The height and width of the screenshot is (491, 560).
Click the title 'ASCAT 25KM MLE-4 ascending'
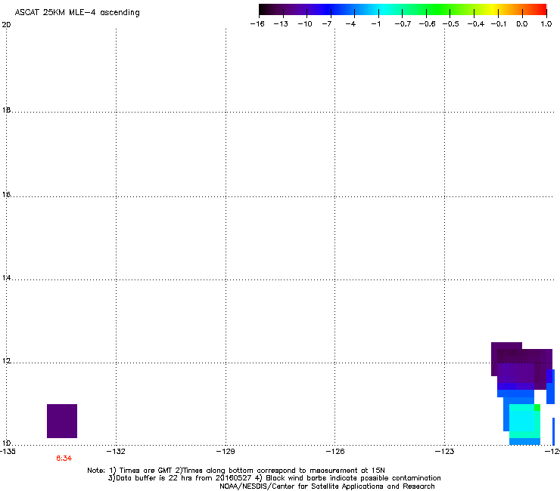tap(77, 13)
